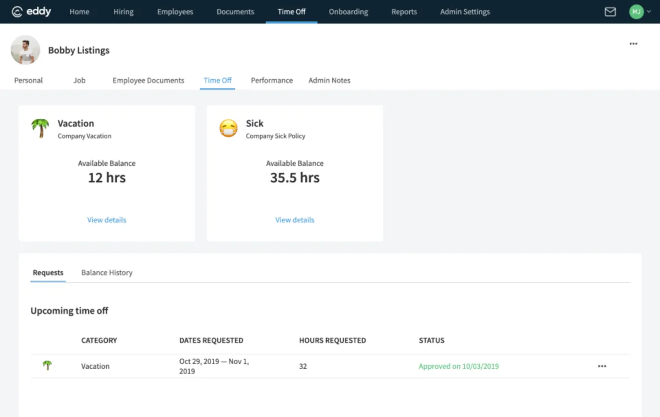This screenshot has height=417, width=660.
Task: Open the Admin Notes tab
Action: (329, 80)
